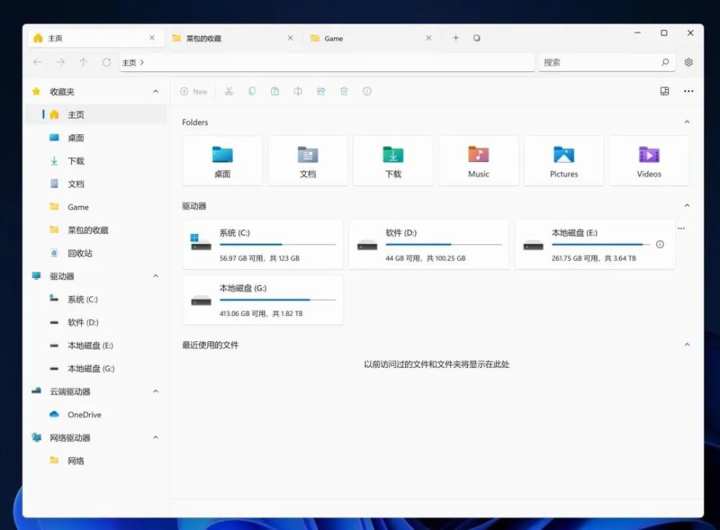Switch to the 菜包的收藏 tab

click(x=233, y=38)
